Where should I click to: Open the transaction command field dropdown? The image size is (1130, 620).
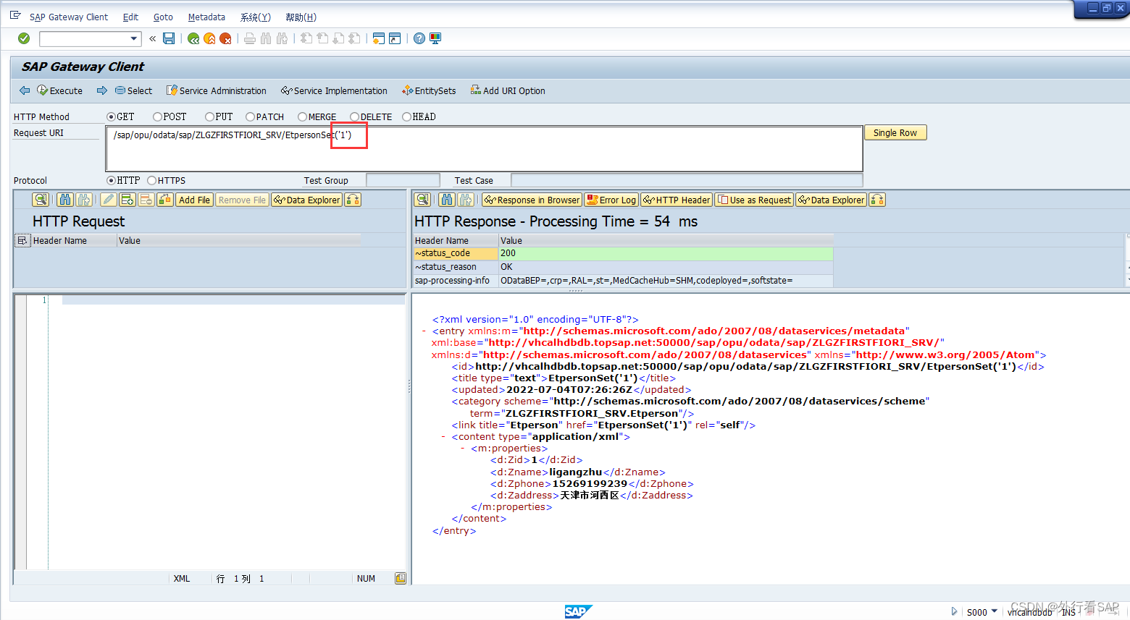pyautogui.click(x=134, y=38)
